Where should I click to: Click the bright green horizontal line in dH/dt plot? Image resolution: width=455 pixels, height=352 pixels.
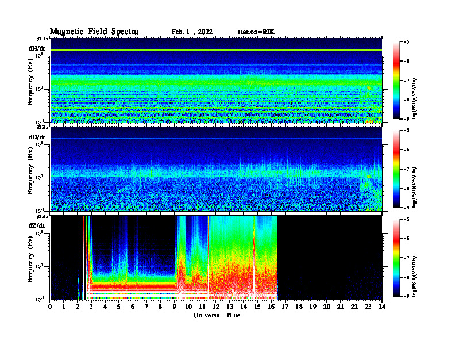coord(216,50)
